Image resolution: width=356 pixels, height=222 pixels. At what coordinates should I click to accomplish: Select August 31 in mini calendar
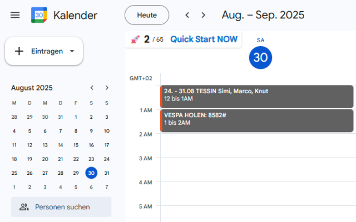(x=107, y=173)
